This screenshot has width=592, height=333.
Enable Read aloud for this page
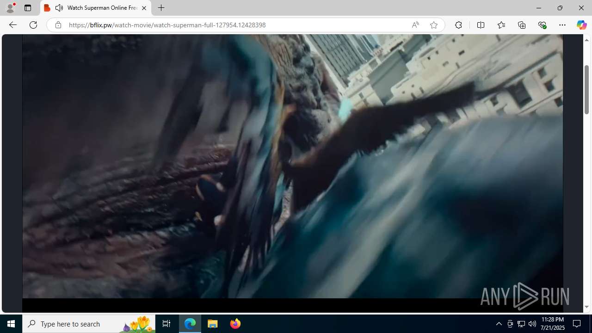(415, 25)
